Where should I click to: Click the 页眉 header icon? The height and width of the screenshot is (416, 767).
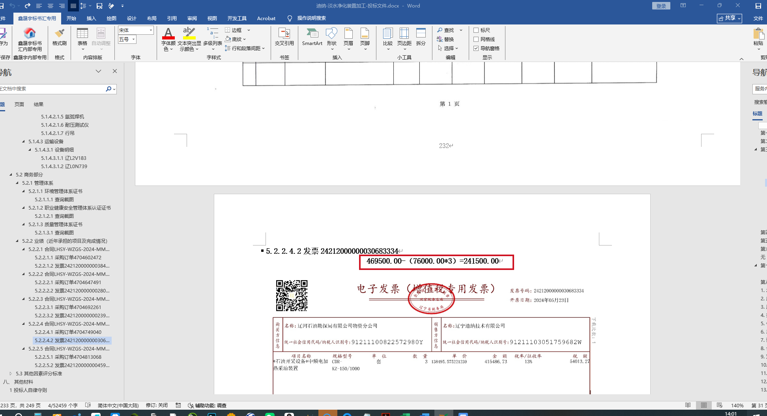(x=348, y=39)
